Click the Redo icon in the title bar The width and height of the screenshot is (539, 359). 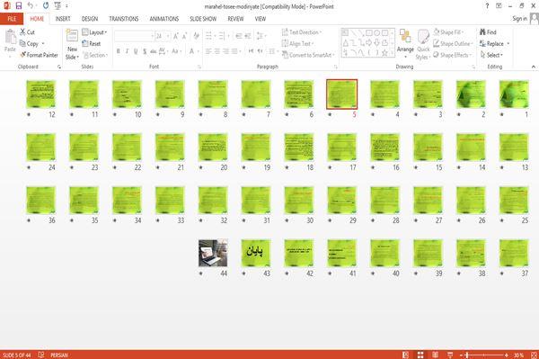pyautogui.click(x=46, y=6)
